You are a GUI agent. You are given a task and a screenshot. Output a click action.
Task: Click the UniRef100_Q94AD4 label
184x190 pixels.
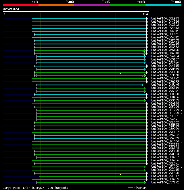[165, 56]
